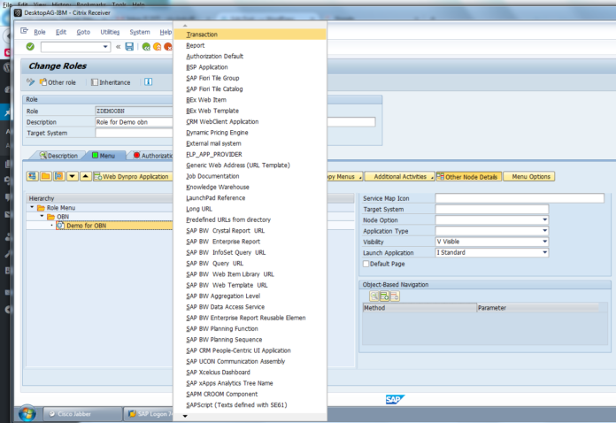616x423 pixels.
Task: Click the move up arrow icon
Action: point(86,176)
